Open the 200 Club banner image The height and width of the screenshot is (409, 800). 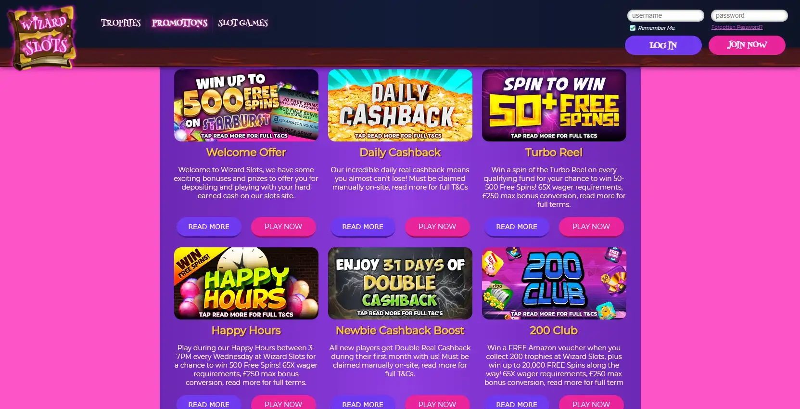pos(554,283)
